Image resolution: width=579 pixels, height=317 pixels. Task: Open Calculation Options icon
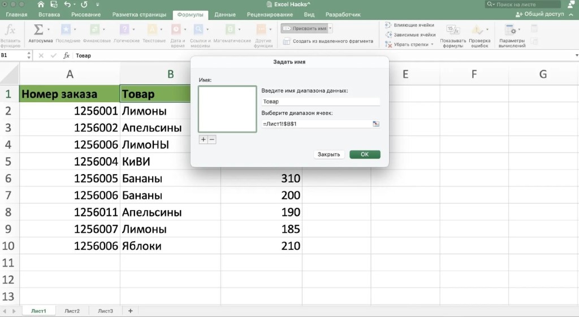pos(511,30)
